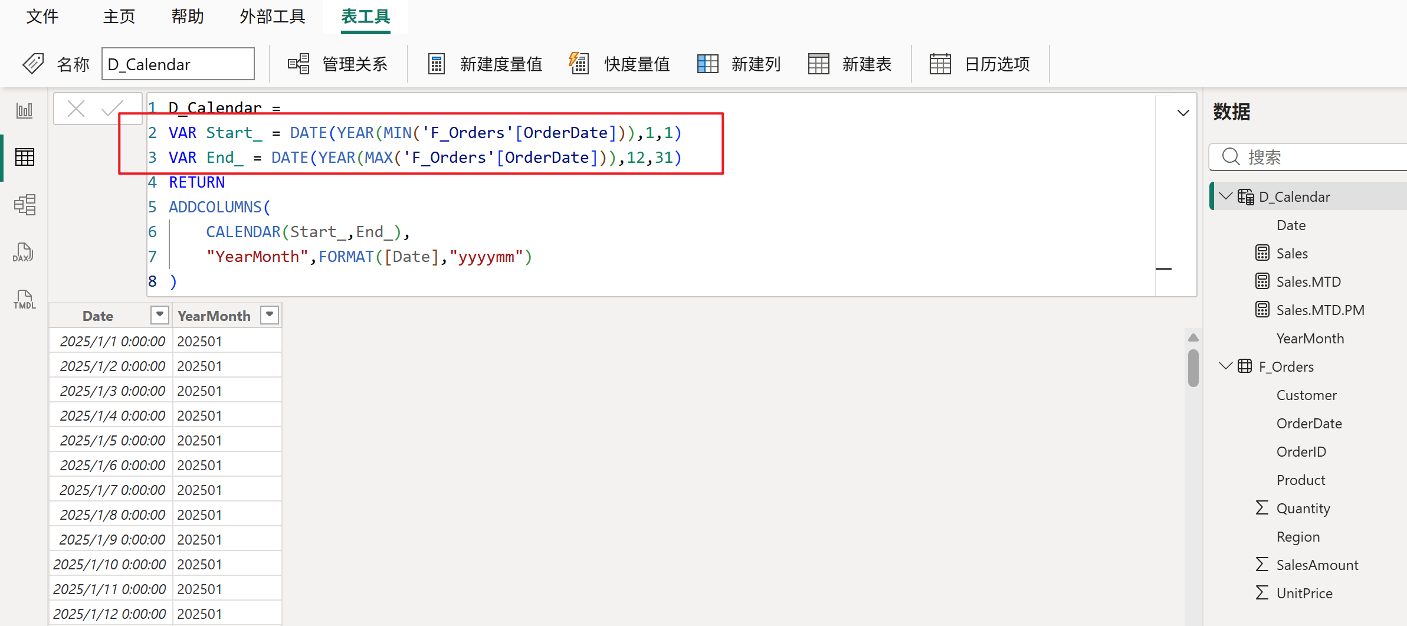Open the YearMonth column filter dropdown
Viewport: 1407px width, 626px height.
(270, 315)
